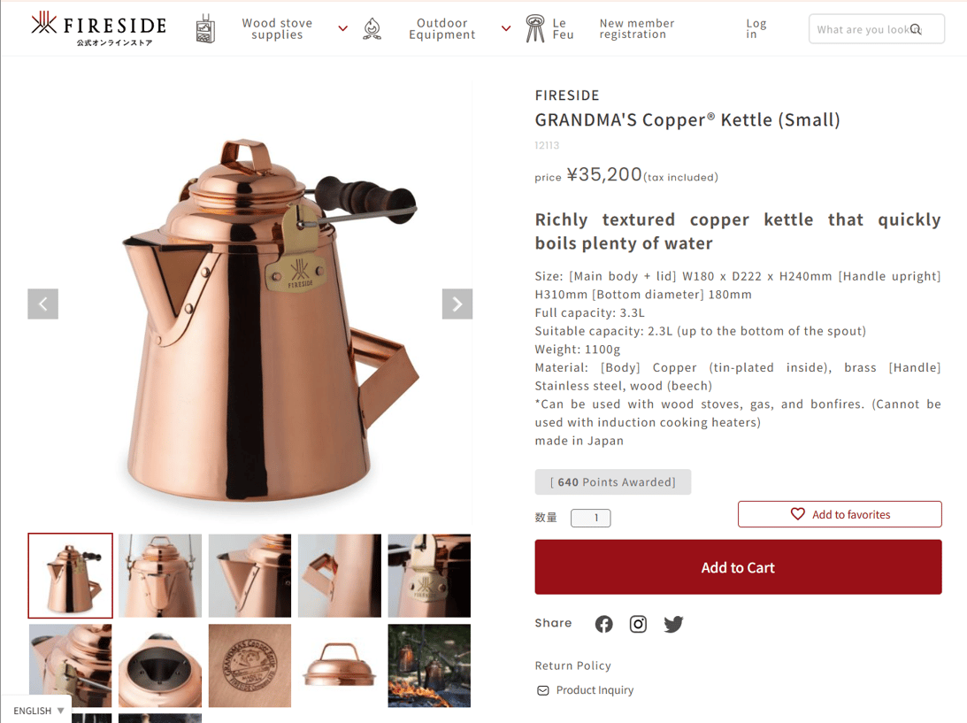The image size is (967, 723).
Task: Click Add to Cart button
Action: (738, 567)
